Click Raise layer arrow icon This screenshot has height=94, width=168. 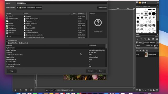[x=143, y=90]
